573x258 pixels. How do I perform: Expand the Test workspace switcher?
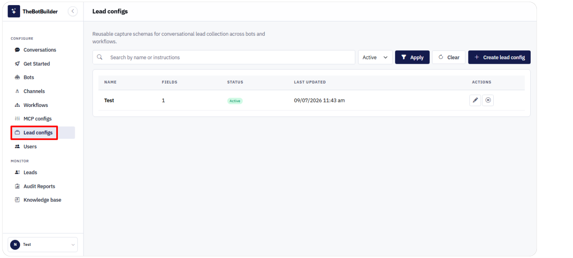point(43,245)
